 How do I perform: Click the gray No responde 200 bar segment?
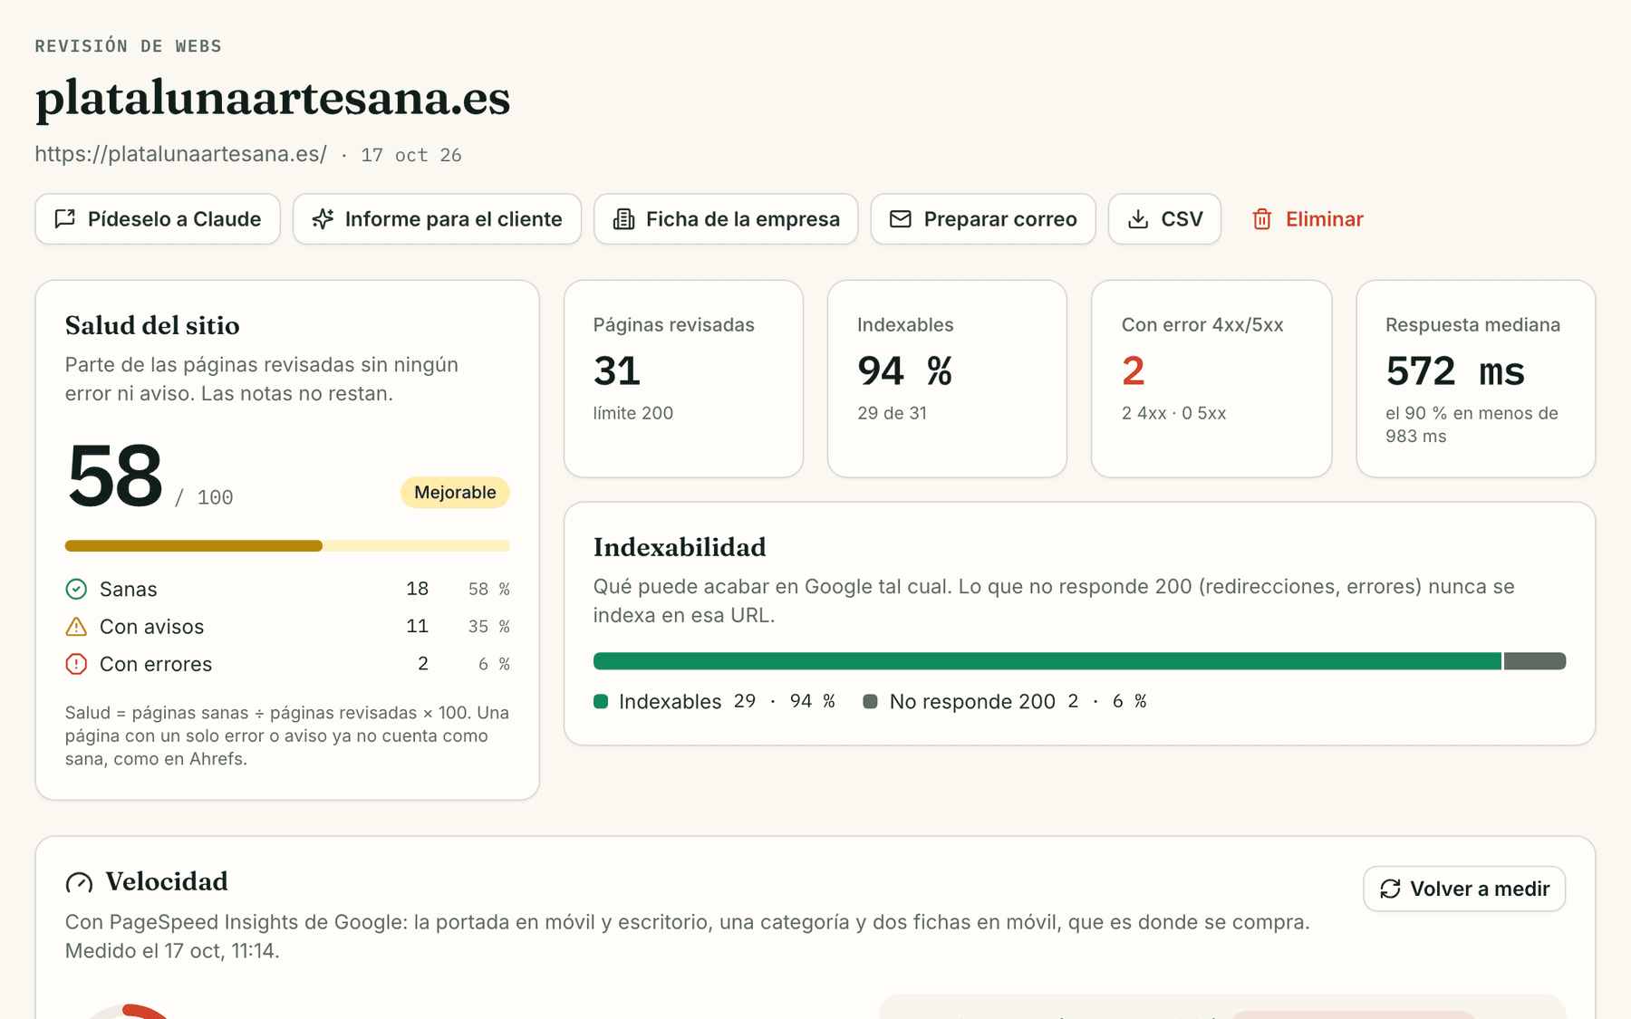tap(1535, 661)
